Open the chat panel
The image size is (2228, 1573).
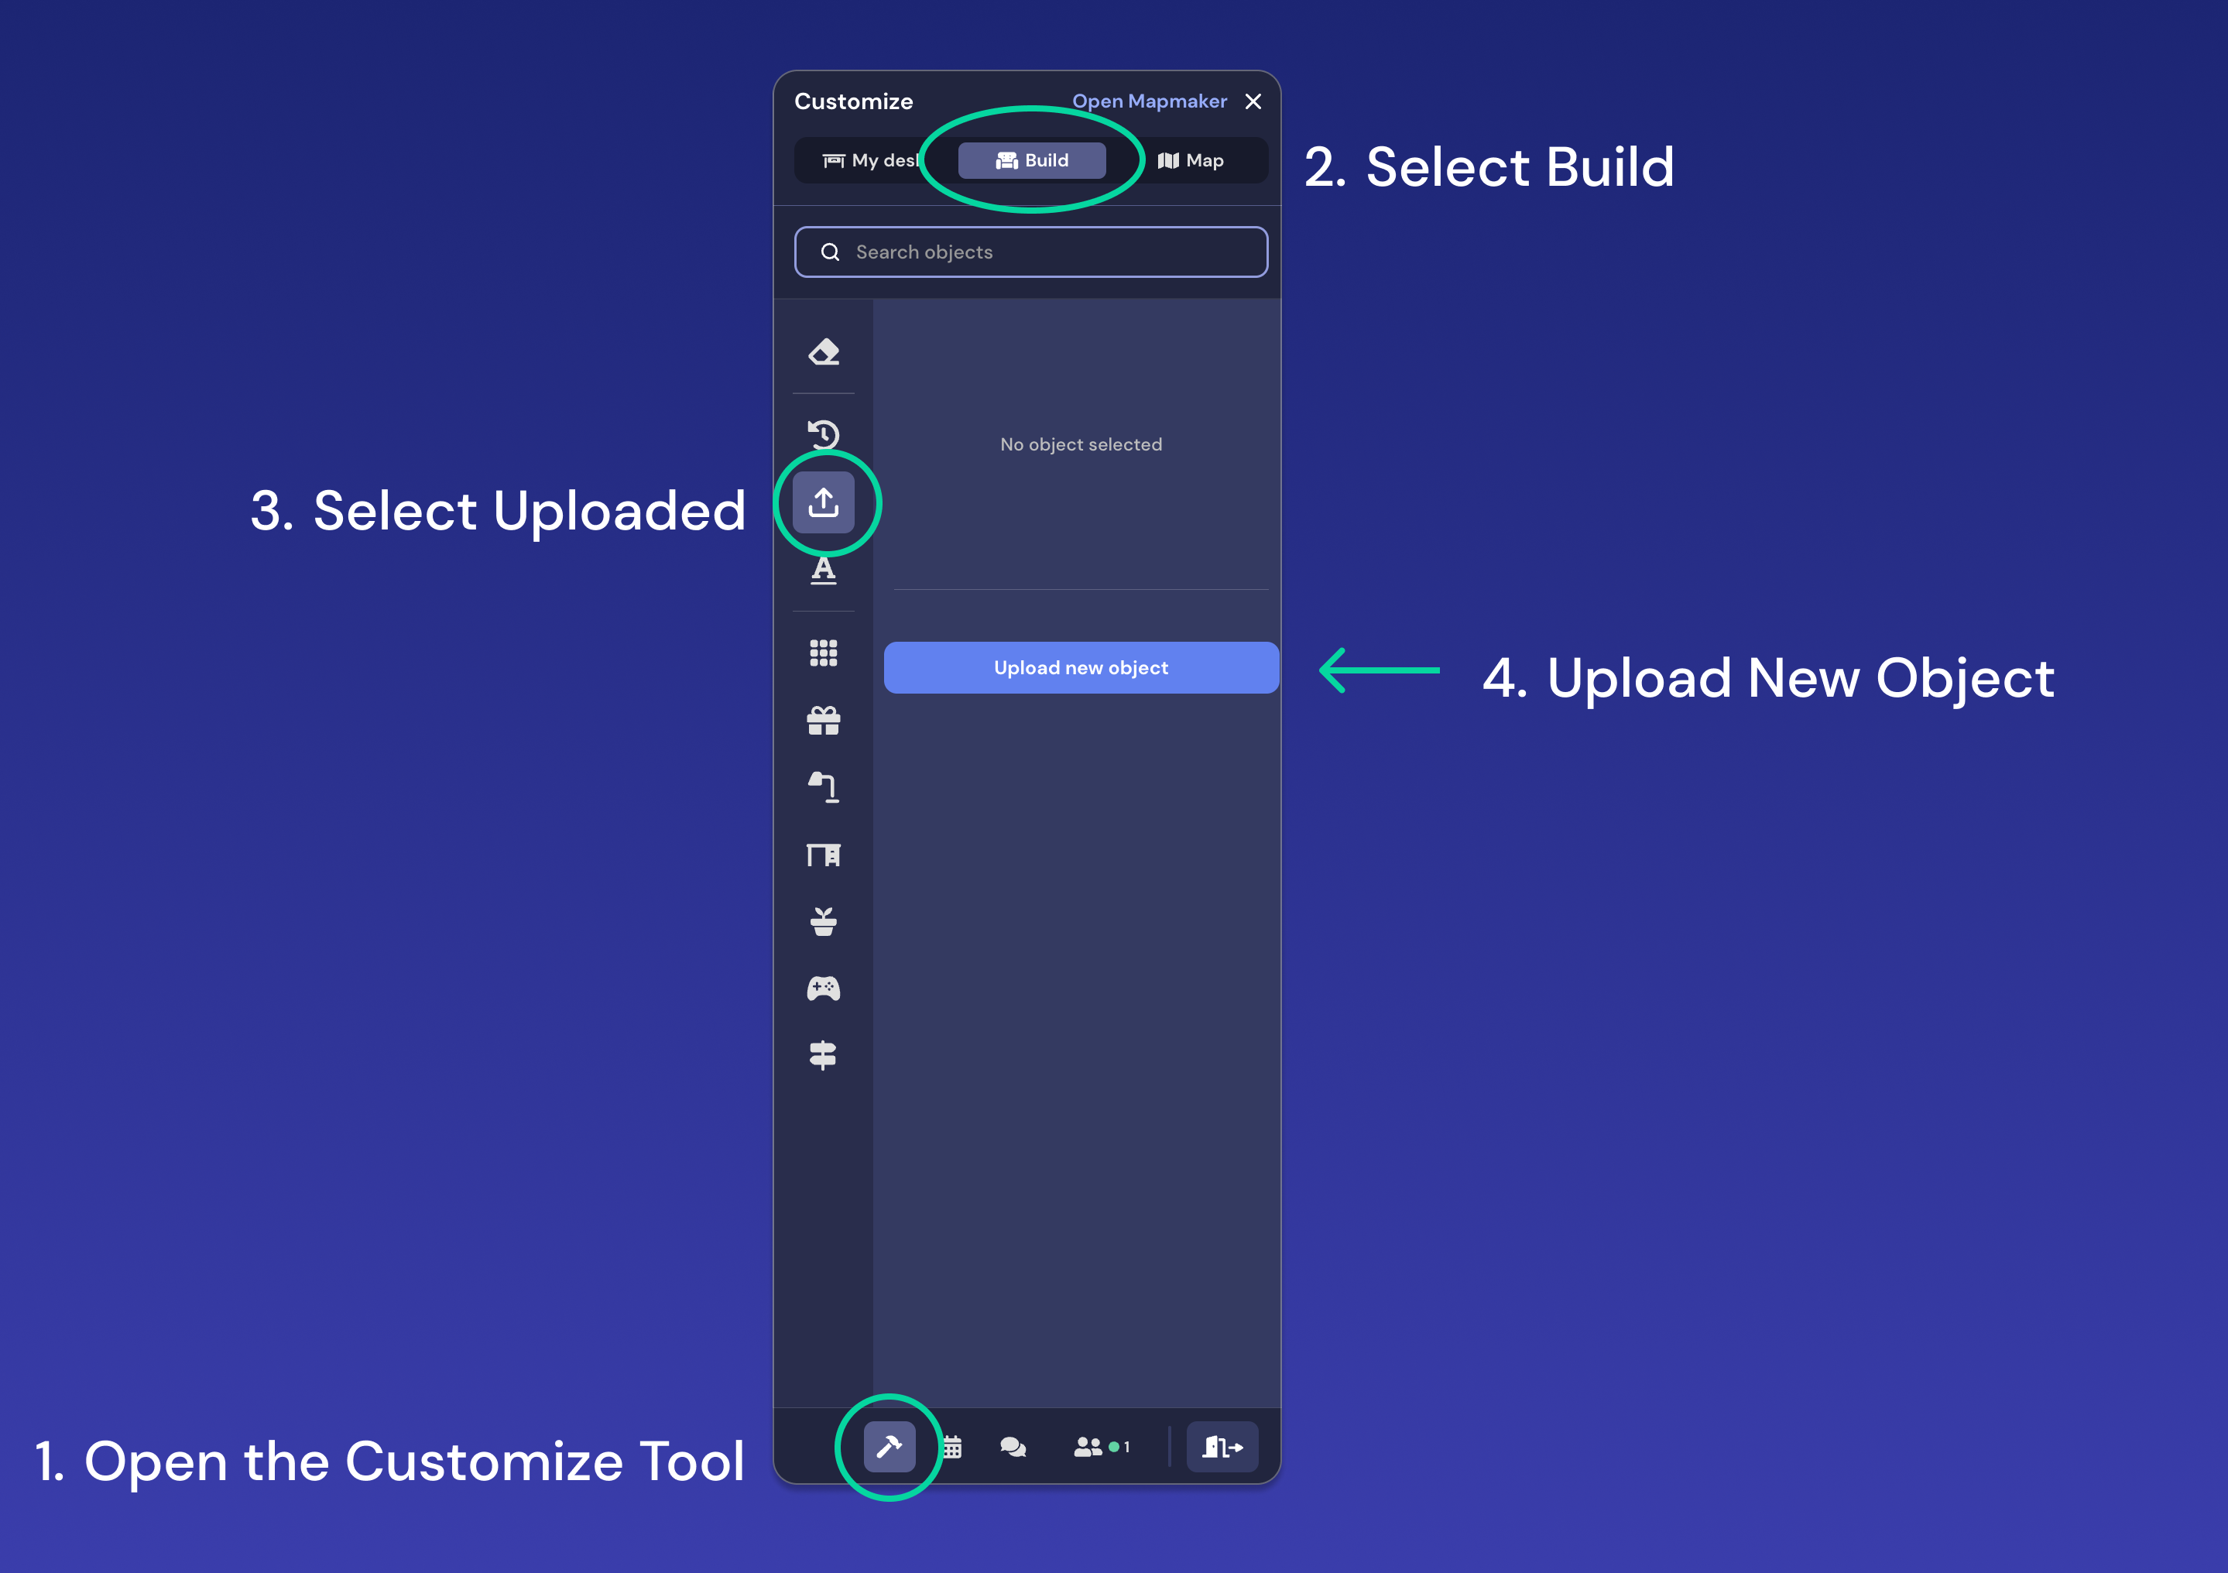pos(1013,1447)
